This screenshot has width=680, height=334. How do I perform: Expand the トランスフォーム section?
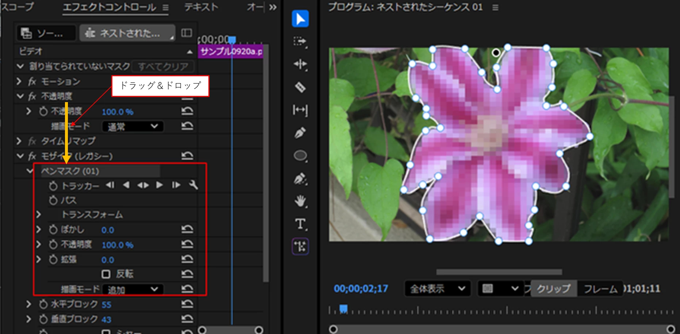[x=39, y=214]
